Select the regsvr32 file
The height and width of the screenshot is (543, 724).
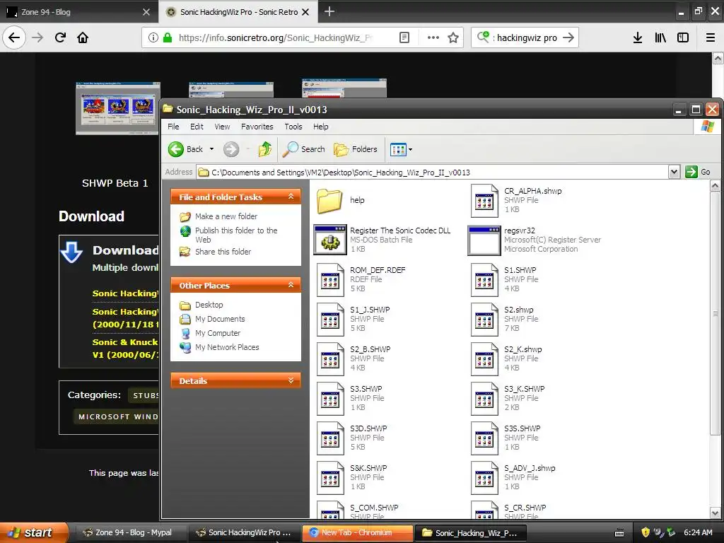pos(535,240)
